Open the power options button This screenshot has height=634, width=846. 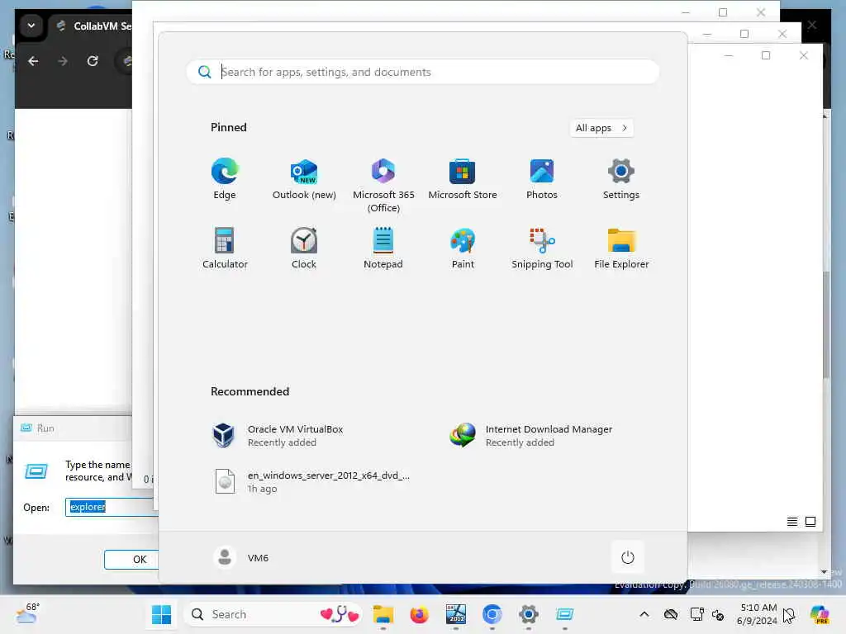point(628,557)
